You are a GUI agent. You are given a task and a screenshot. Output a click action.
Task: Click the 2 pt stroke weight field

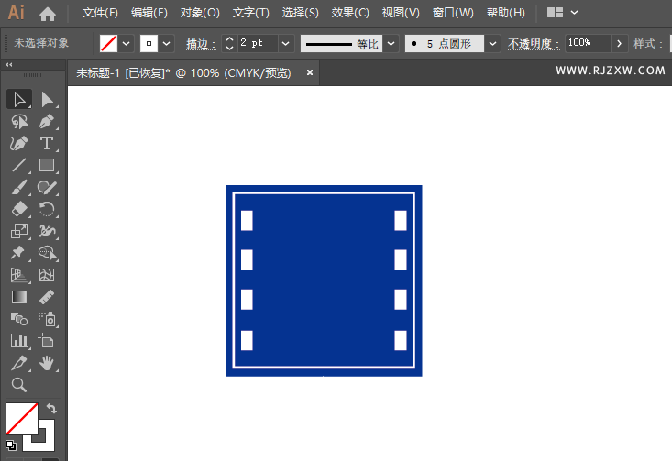(x=258, y=43)
